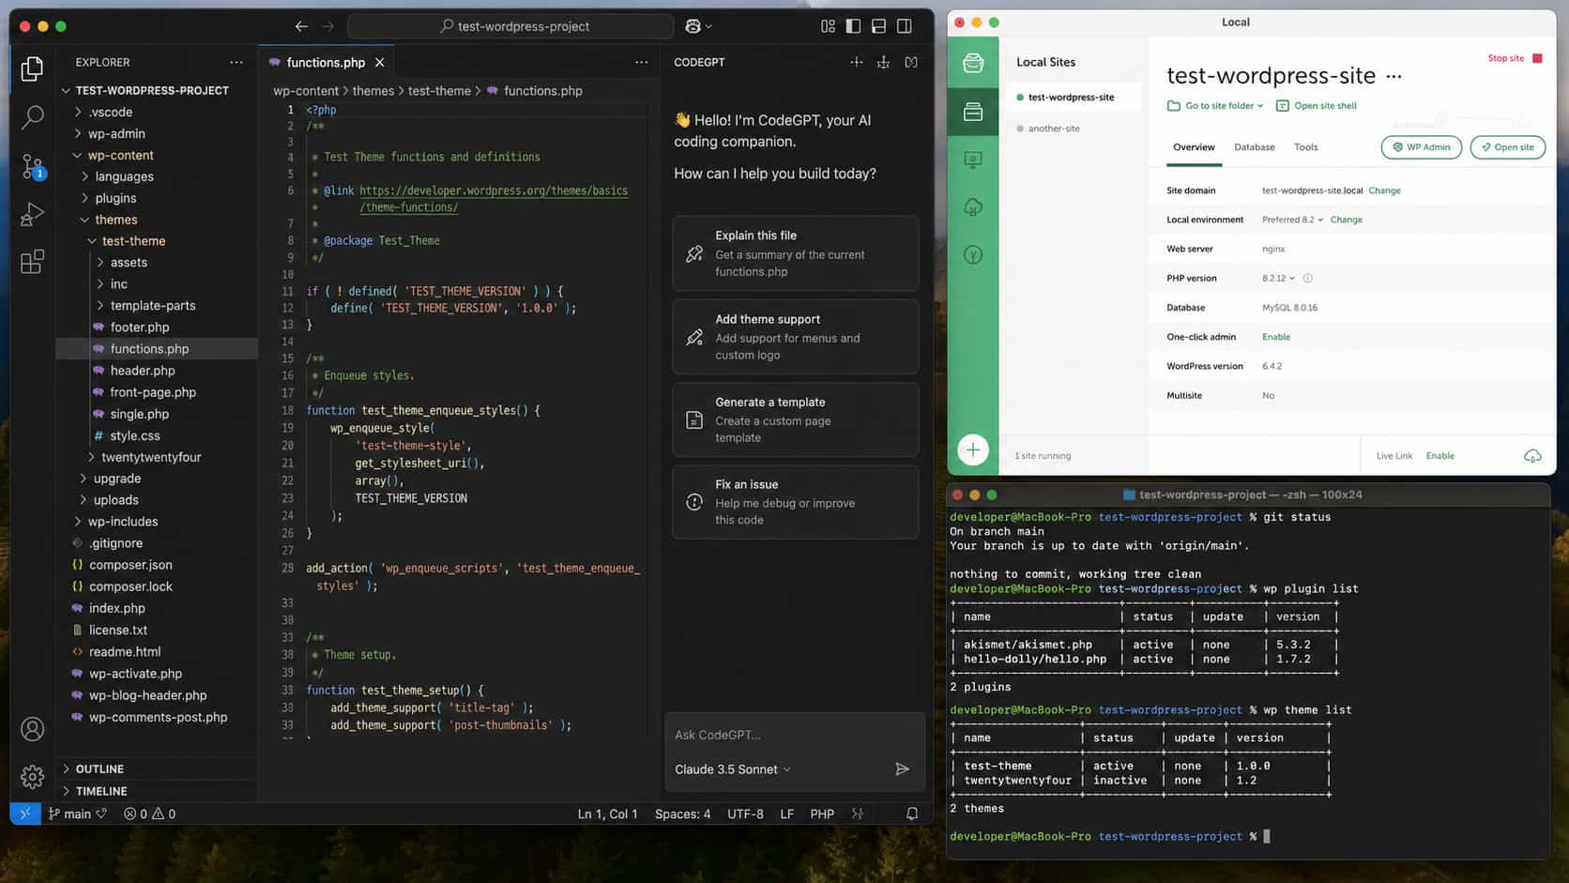The width and height of the screenshot is (1569, 883).
Task: Open the Manage gear in activity bar
Action: [x=32, y=776]
